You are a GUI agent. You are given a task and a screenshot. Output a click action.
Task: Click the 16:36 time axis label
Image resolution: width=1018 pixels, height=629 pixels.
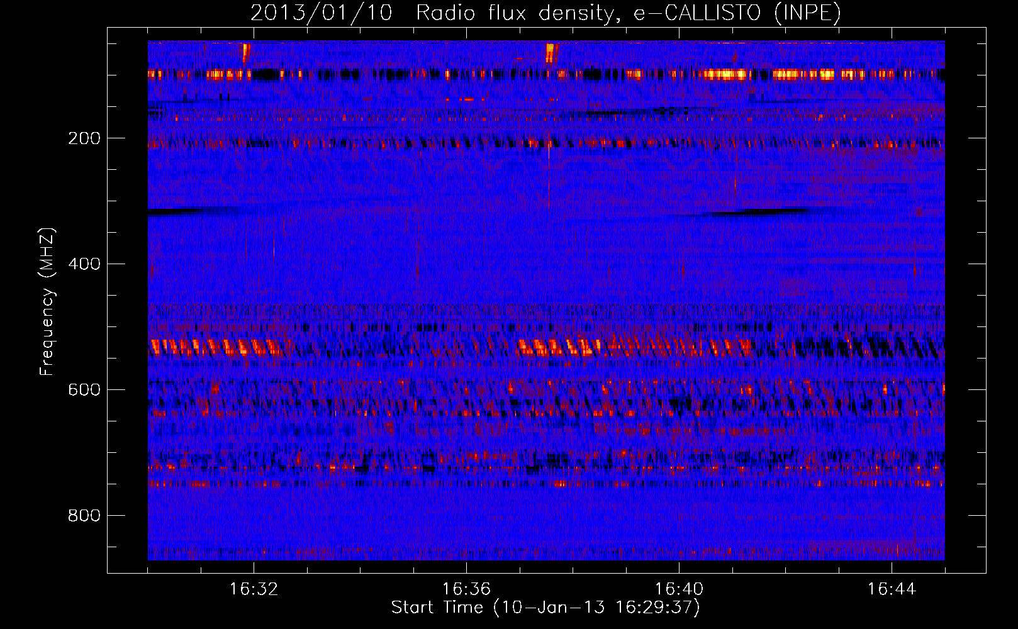[466, 589]
